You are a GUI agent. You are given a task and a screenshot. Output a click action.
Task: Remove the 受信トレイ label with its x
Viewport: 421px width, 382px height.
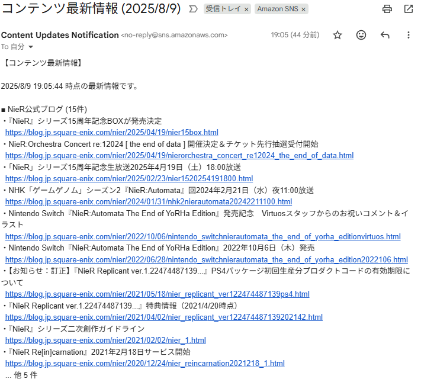coord(246,9)
